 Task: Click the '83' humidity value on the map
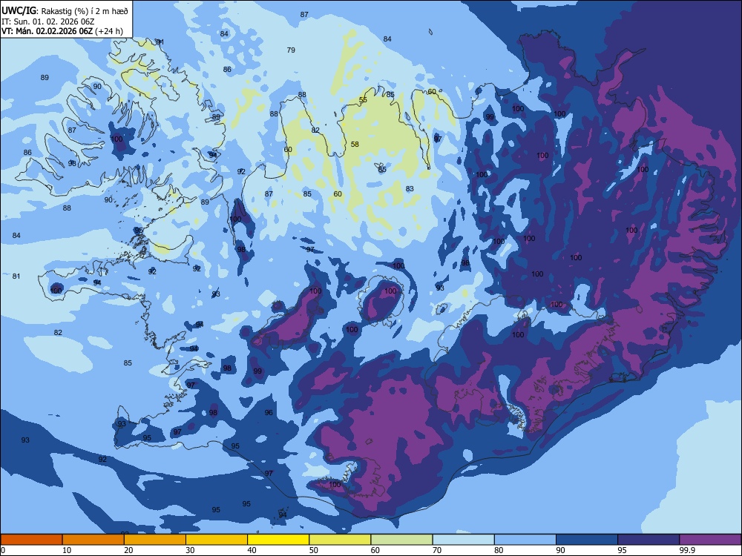pos(410,188)
